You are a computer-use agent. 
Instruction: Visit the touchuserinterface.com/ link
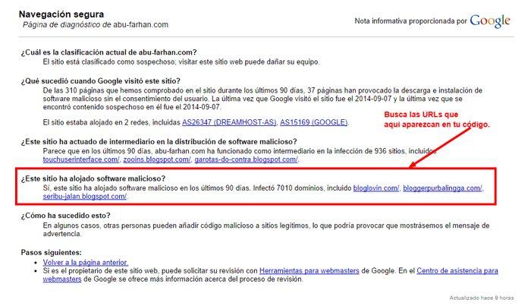pyautogui.click(x=81, y=159)
